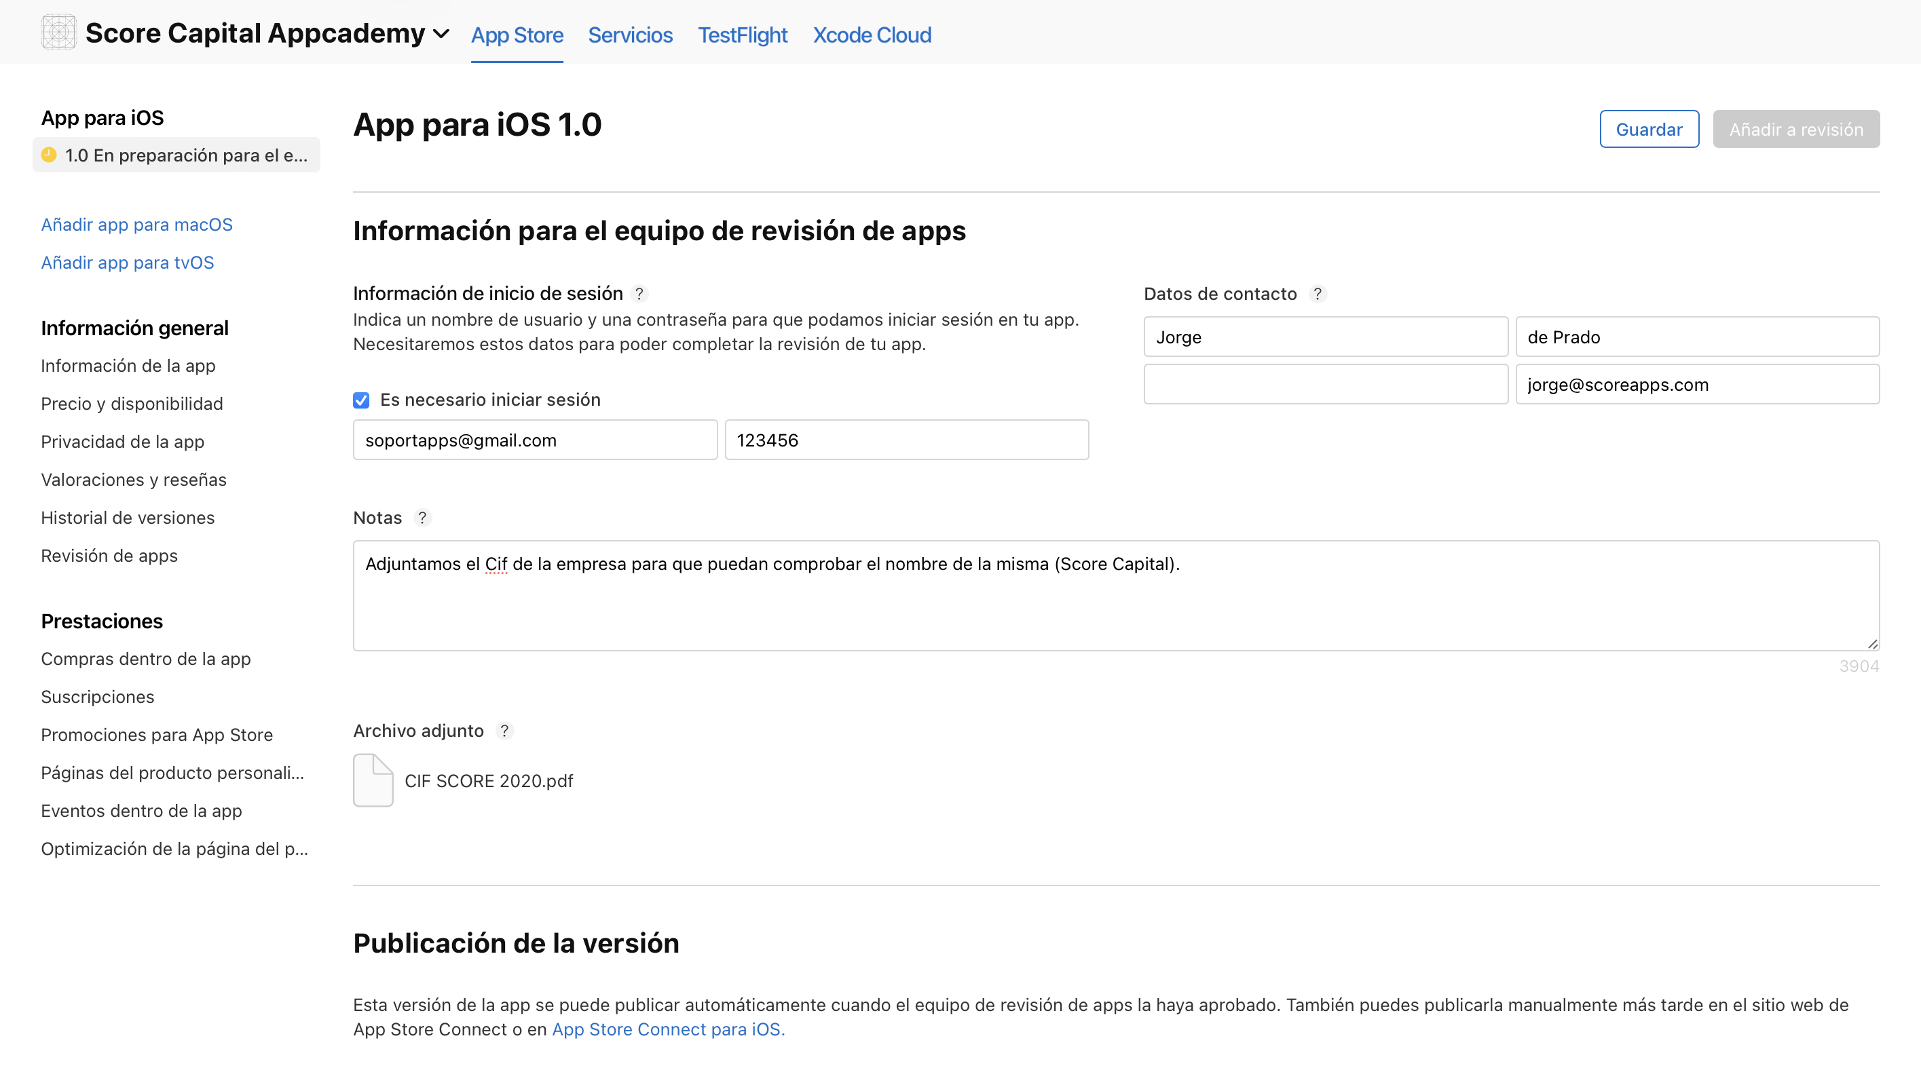Click the help icon next to Datos de contacto

[x=1318, y=294]
